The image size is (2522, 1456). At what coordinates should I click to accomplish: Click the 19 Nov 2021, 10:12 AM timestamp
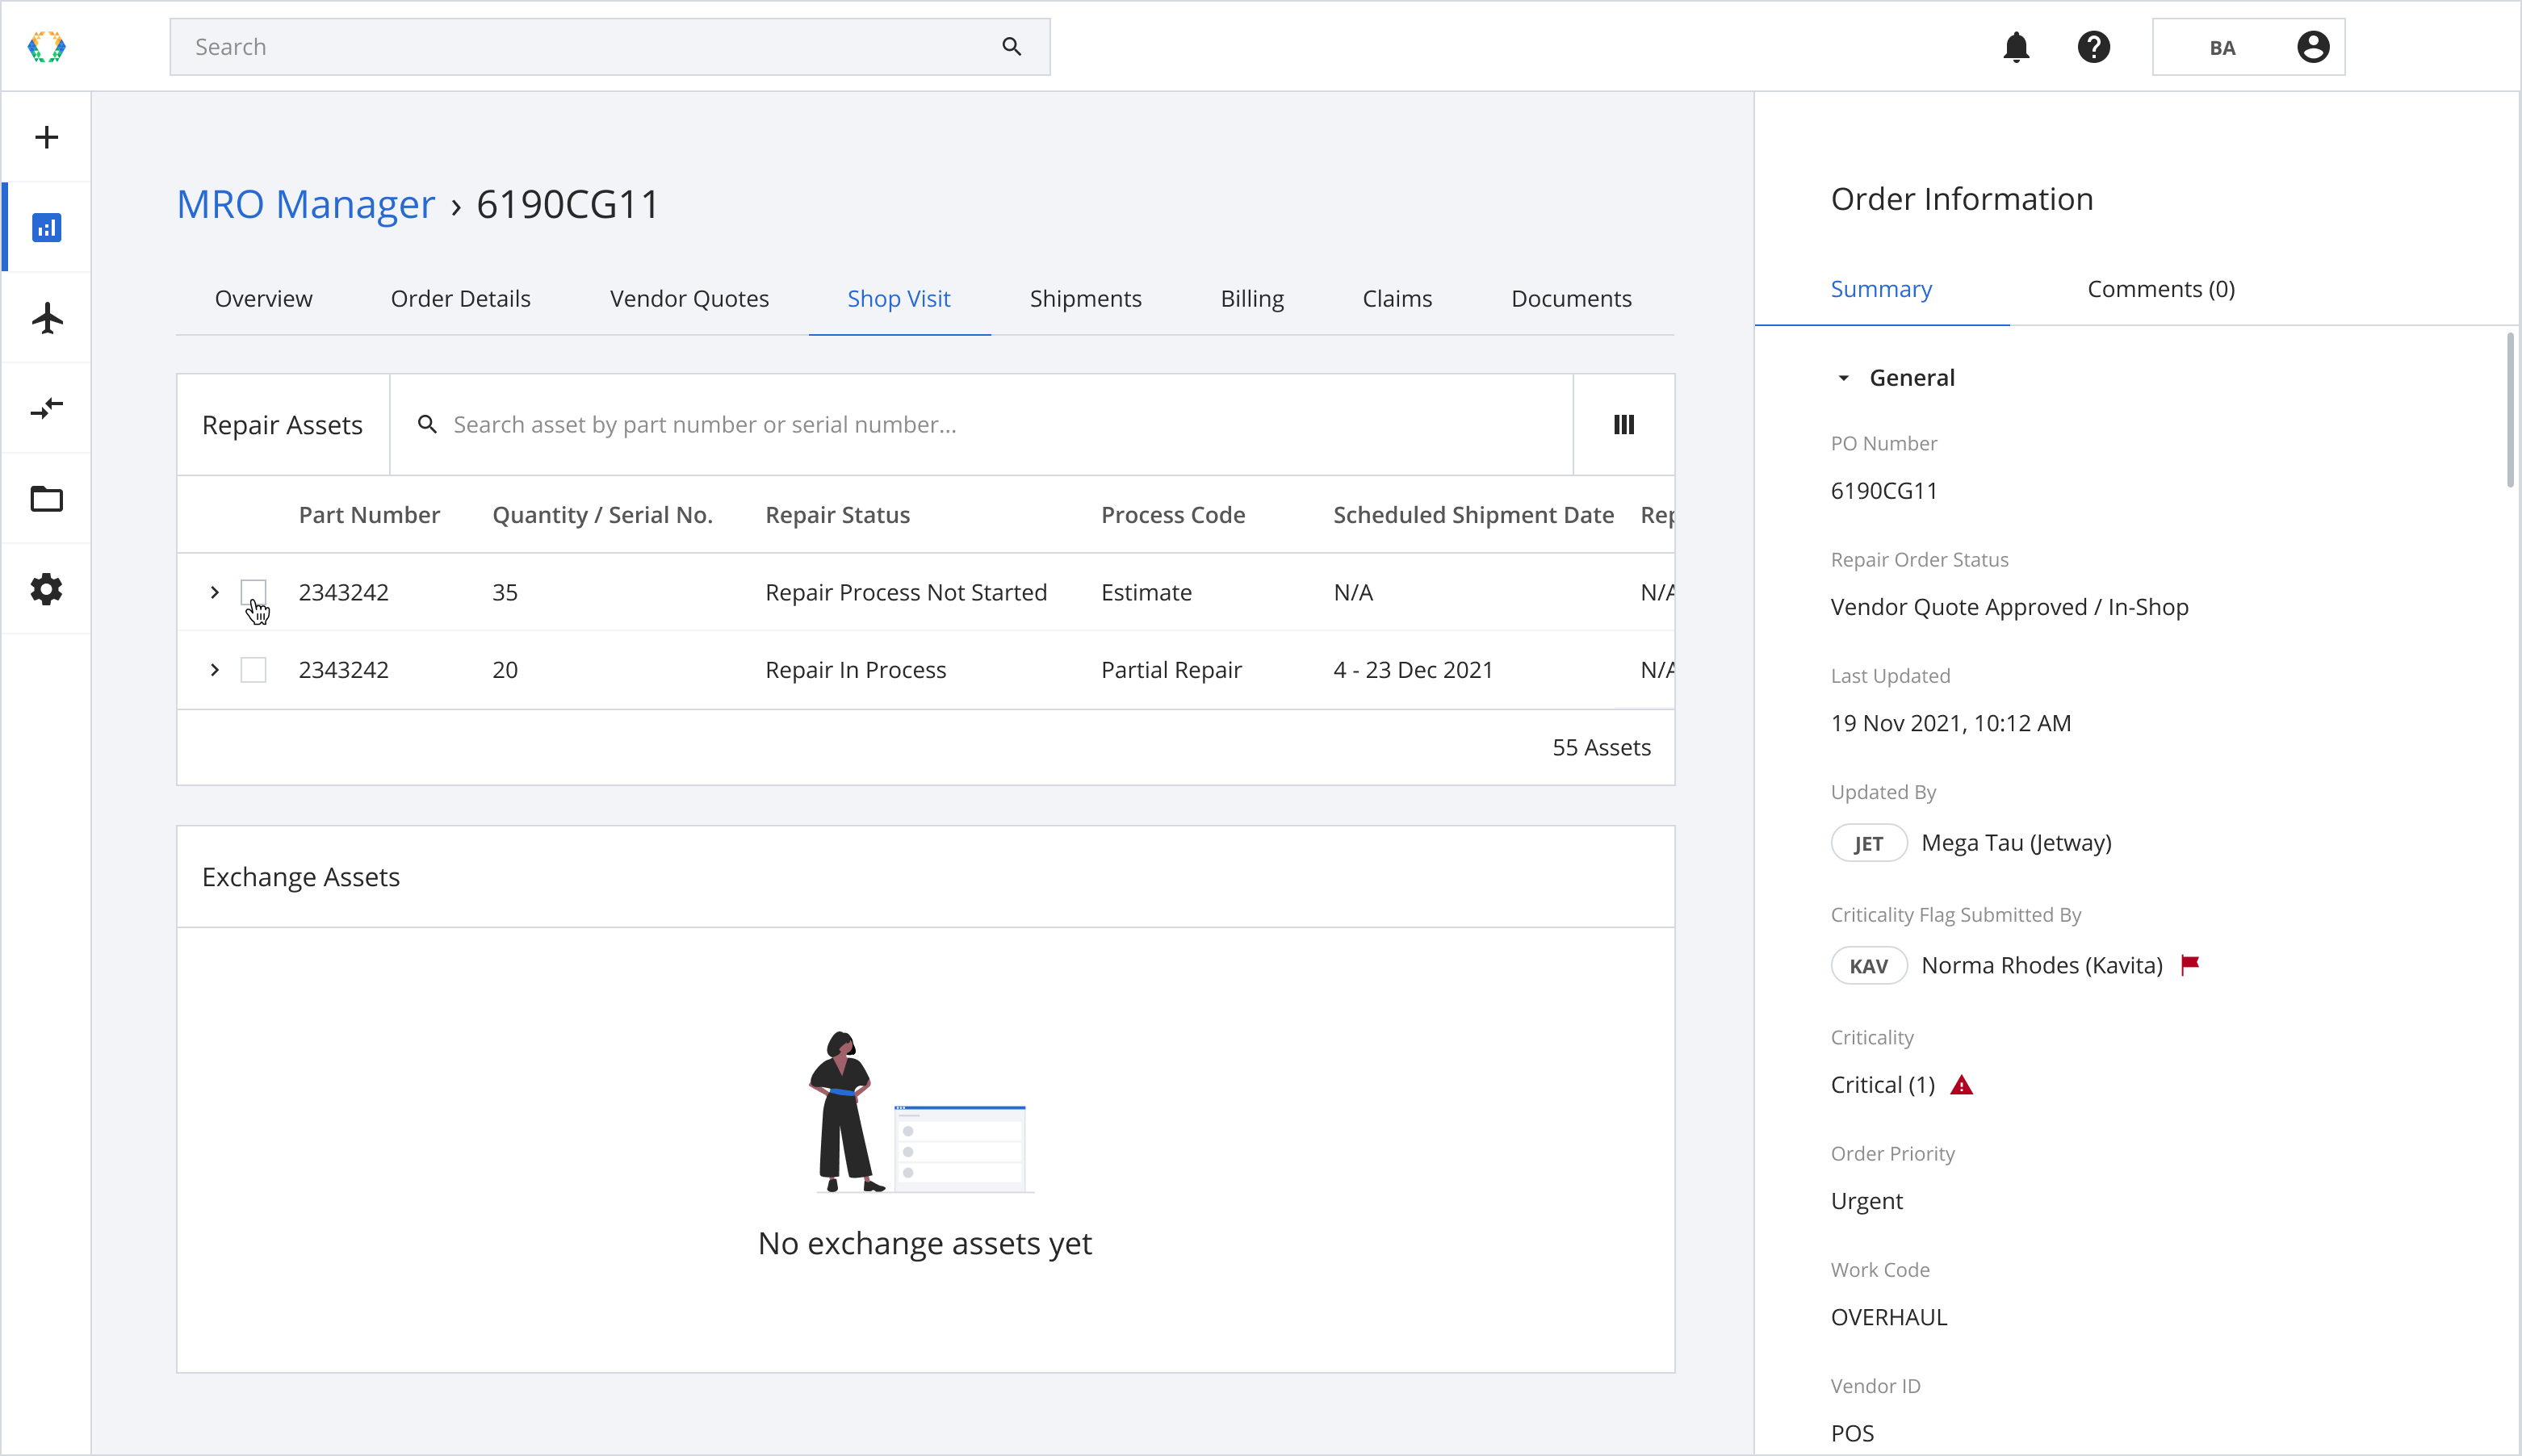(1950, 723)
